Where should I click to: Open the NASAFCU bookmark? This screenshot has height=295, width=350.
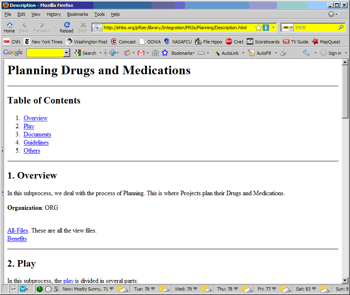(178, 42)
